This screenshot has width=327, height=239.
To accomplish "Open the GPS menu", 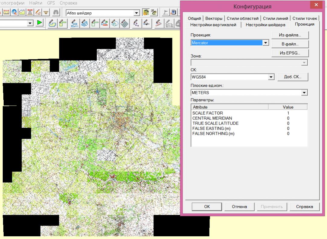I will click(x=51, y=3).
